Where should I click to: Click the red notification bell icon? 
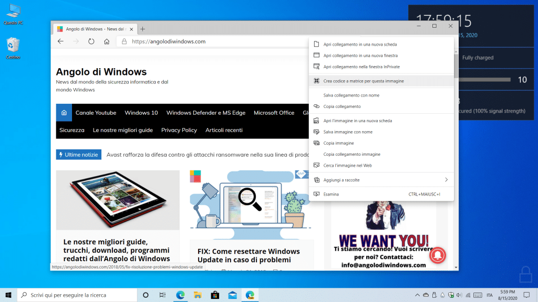439,255
